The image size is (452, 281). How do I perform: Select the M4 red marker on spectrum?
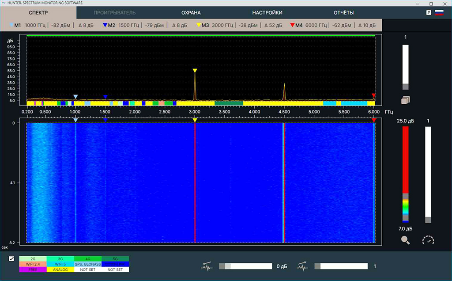[x=373, y=95]
